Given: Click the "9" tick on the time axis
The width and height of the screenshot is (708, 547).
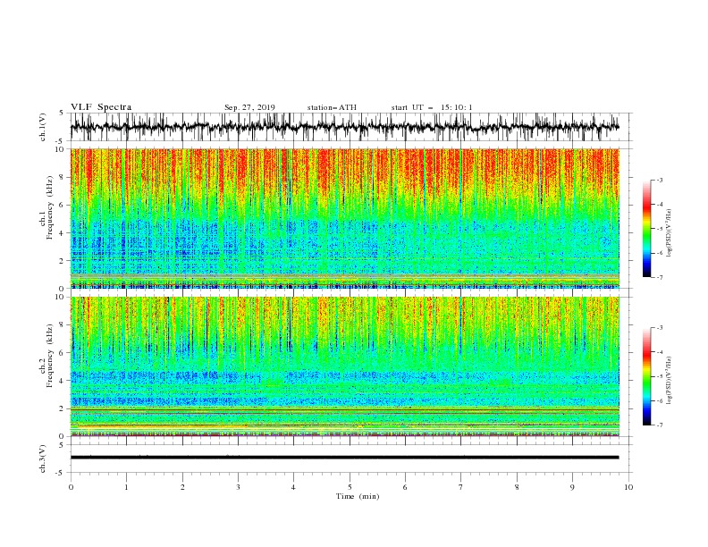Looking at the screenshot, I should (x=572, y=487).
